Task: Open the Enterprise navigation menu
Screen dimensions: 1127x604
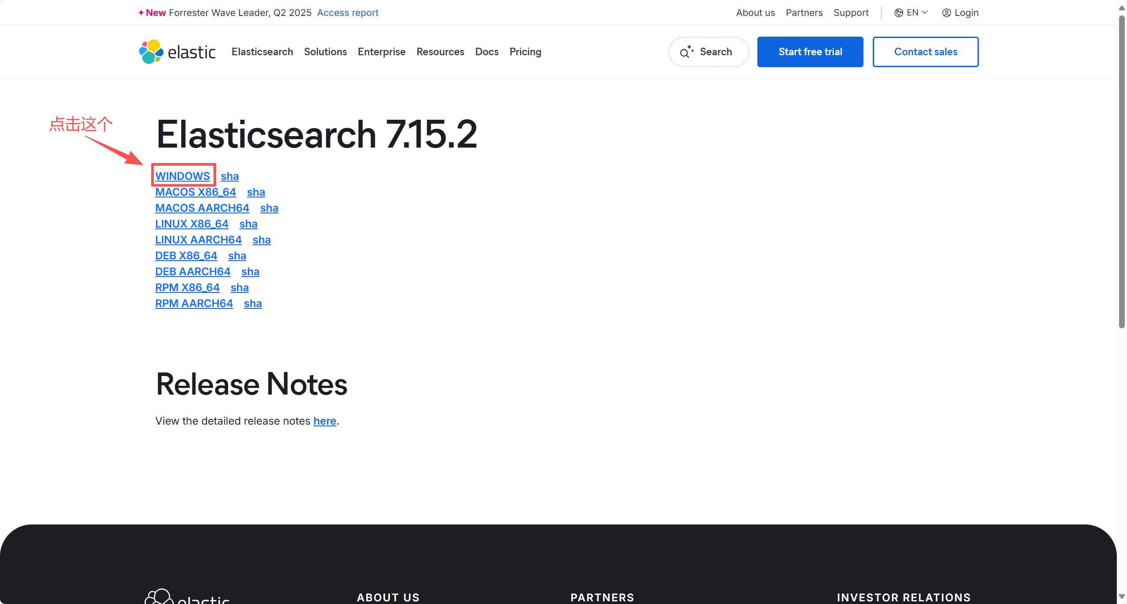Action: tap(382, 52)
